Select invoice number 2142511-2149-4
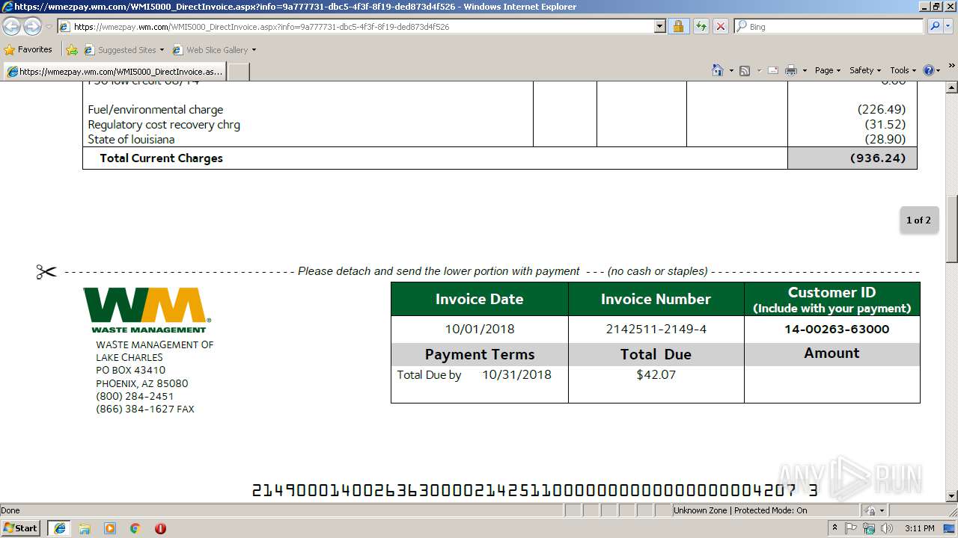 click(x=656, y=329)
